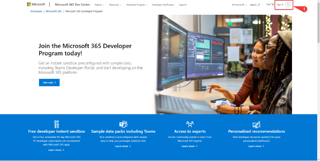Click Microsoft 365 Developer Program breadcrumb text
This screenshot has height=161, width=320.
[x=84, y=12]
